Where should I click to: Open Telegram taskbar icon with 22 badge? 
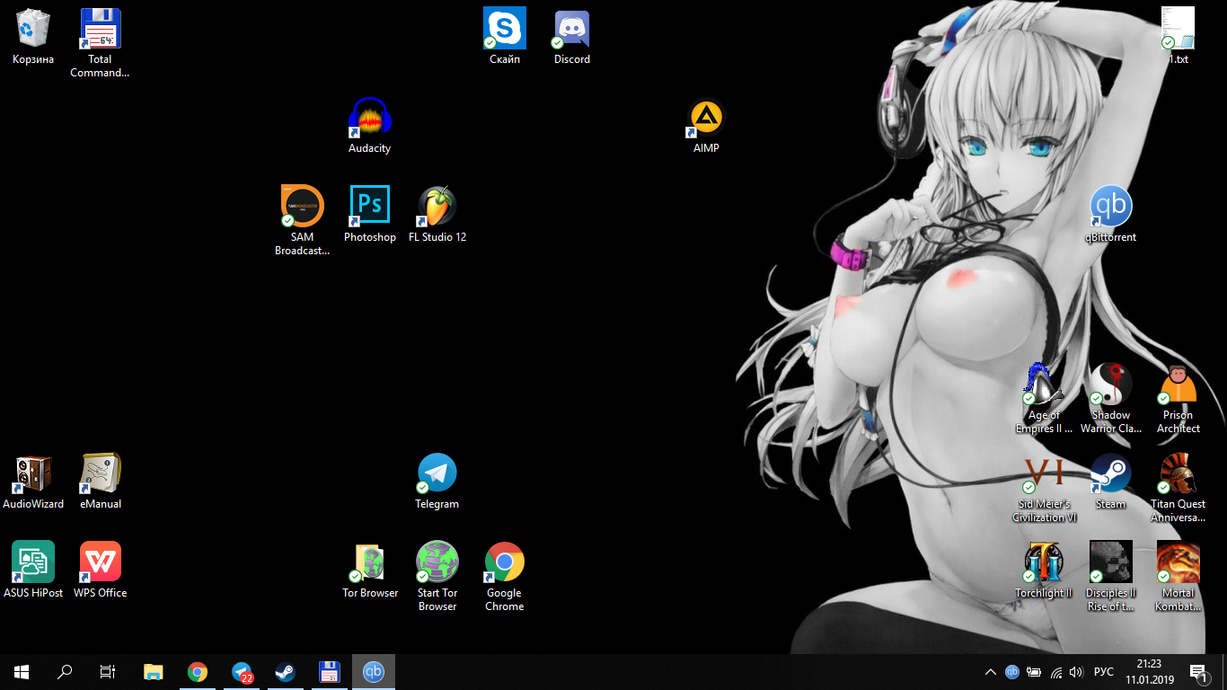pyautogui.click(x=242, y=672)
